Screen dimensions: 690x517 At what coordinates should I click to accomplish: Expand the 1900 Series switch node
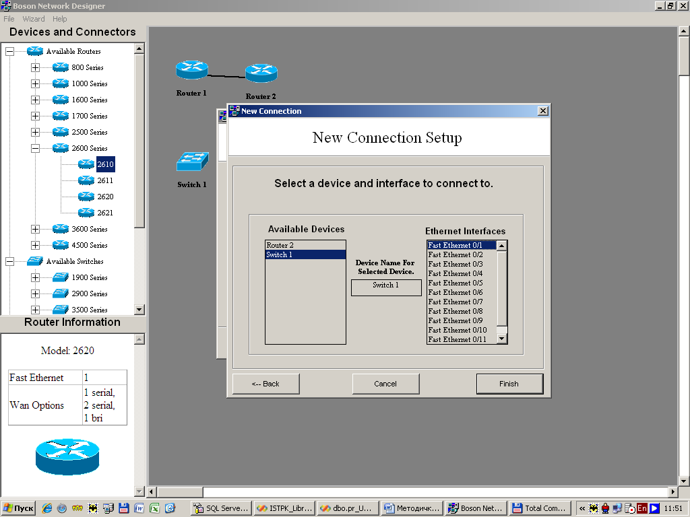coord(35,277)
